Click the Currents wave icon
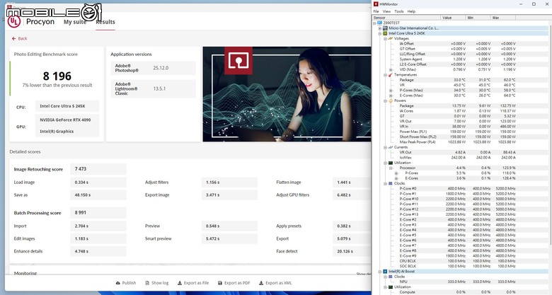The height and width of the screenshot is (295, 552). pos(391,147)
